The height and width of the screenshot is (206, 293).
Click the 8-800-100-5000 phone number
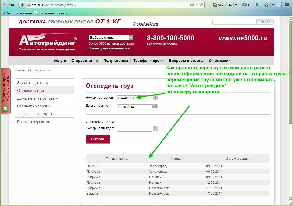[170, 38]
